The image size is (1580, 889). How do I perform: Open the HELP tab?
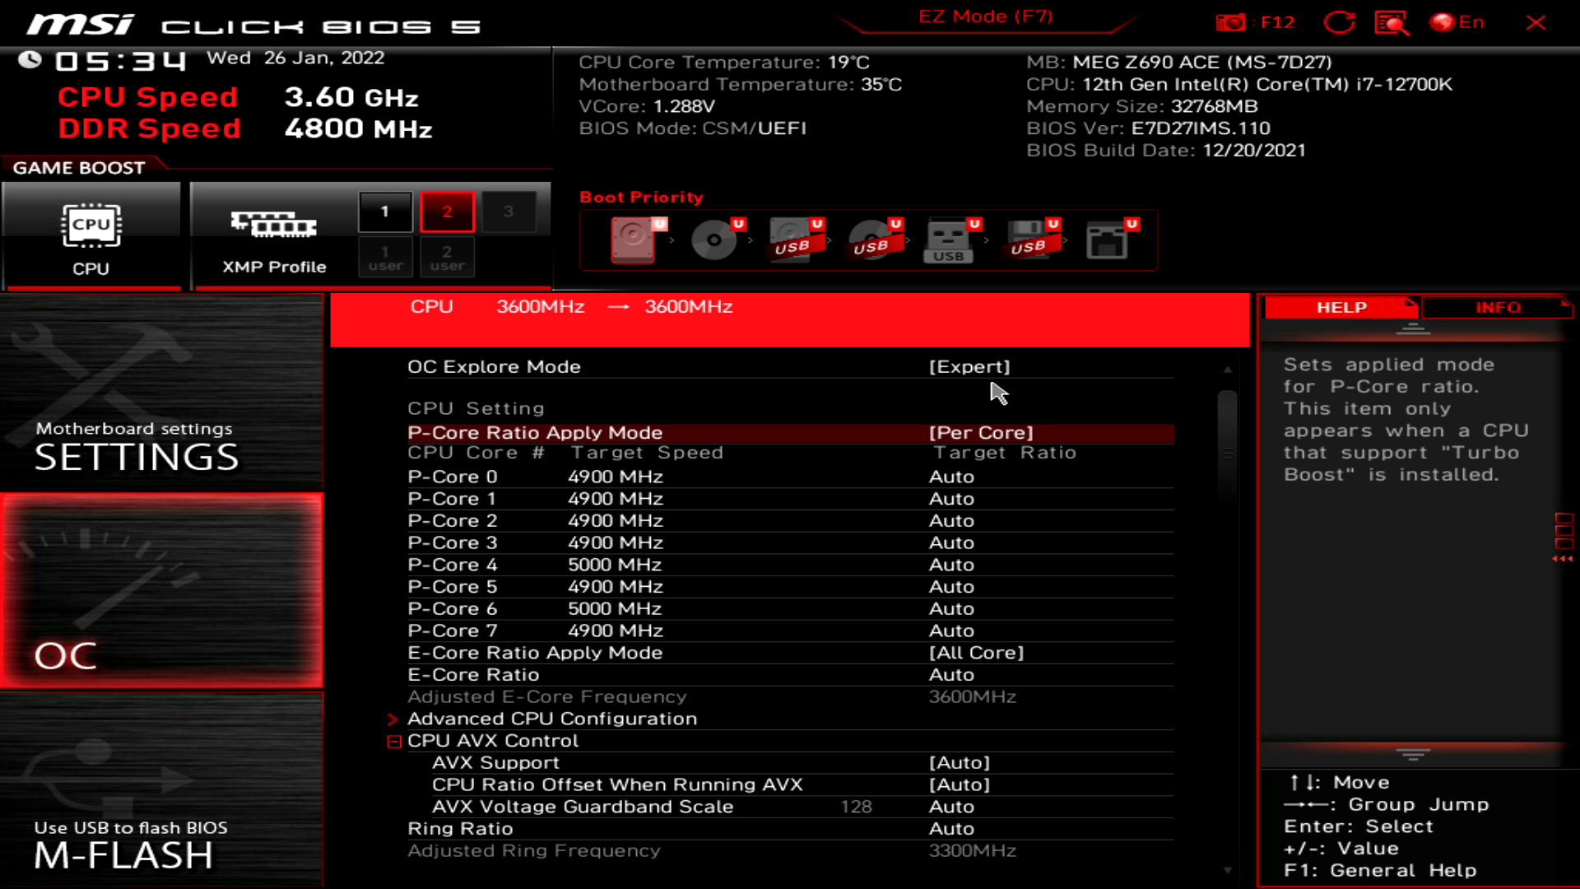(x=1341, y=307)
